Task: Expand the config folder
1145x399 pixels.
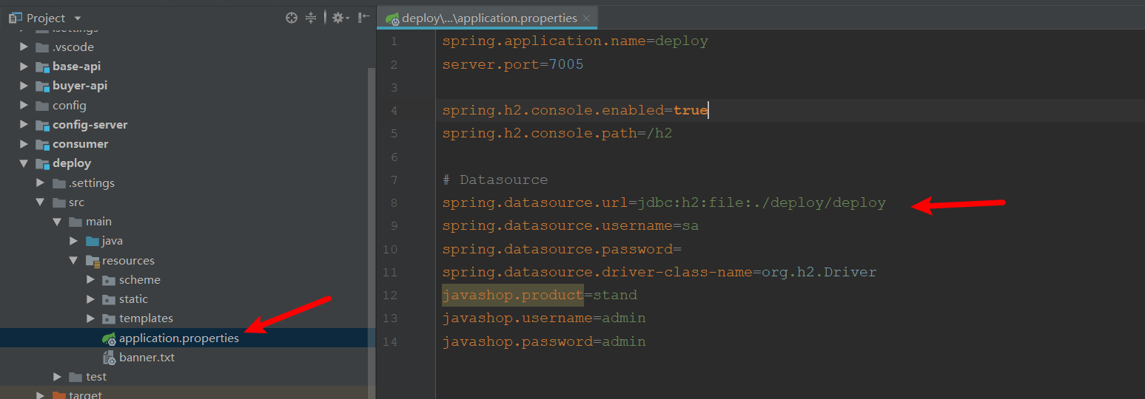Action: pos(24,106)
